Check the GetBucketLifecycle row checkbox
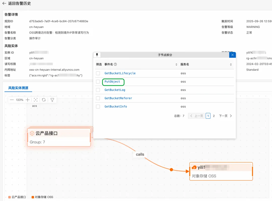272x201 pixels. tap(98, 73)
